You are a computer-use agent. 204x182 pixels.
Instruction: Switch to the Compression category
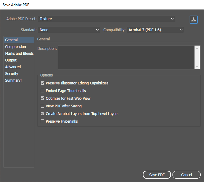tap(19, 47)
